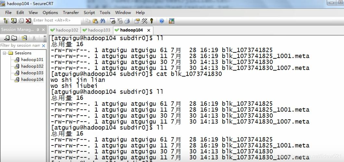
Task: Clear the session filter with X
Action: [x=43, y=46]
